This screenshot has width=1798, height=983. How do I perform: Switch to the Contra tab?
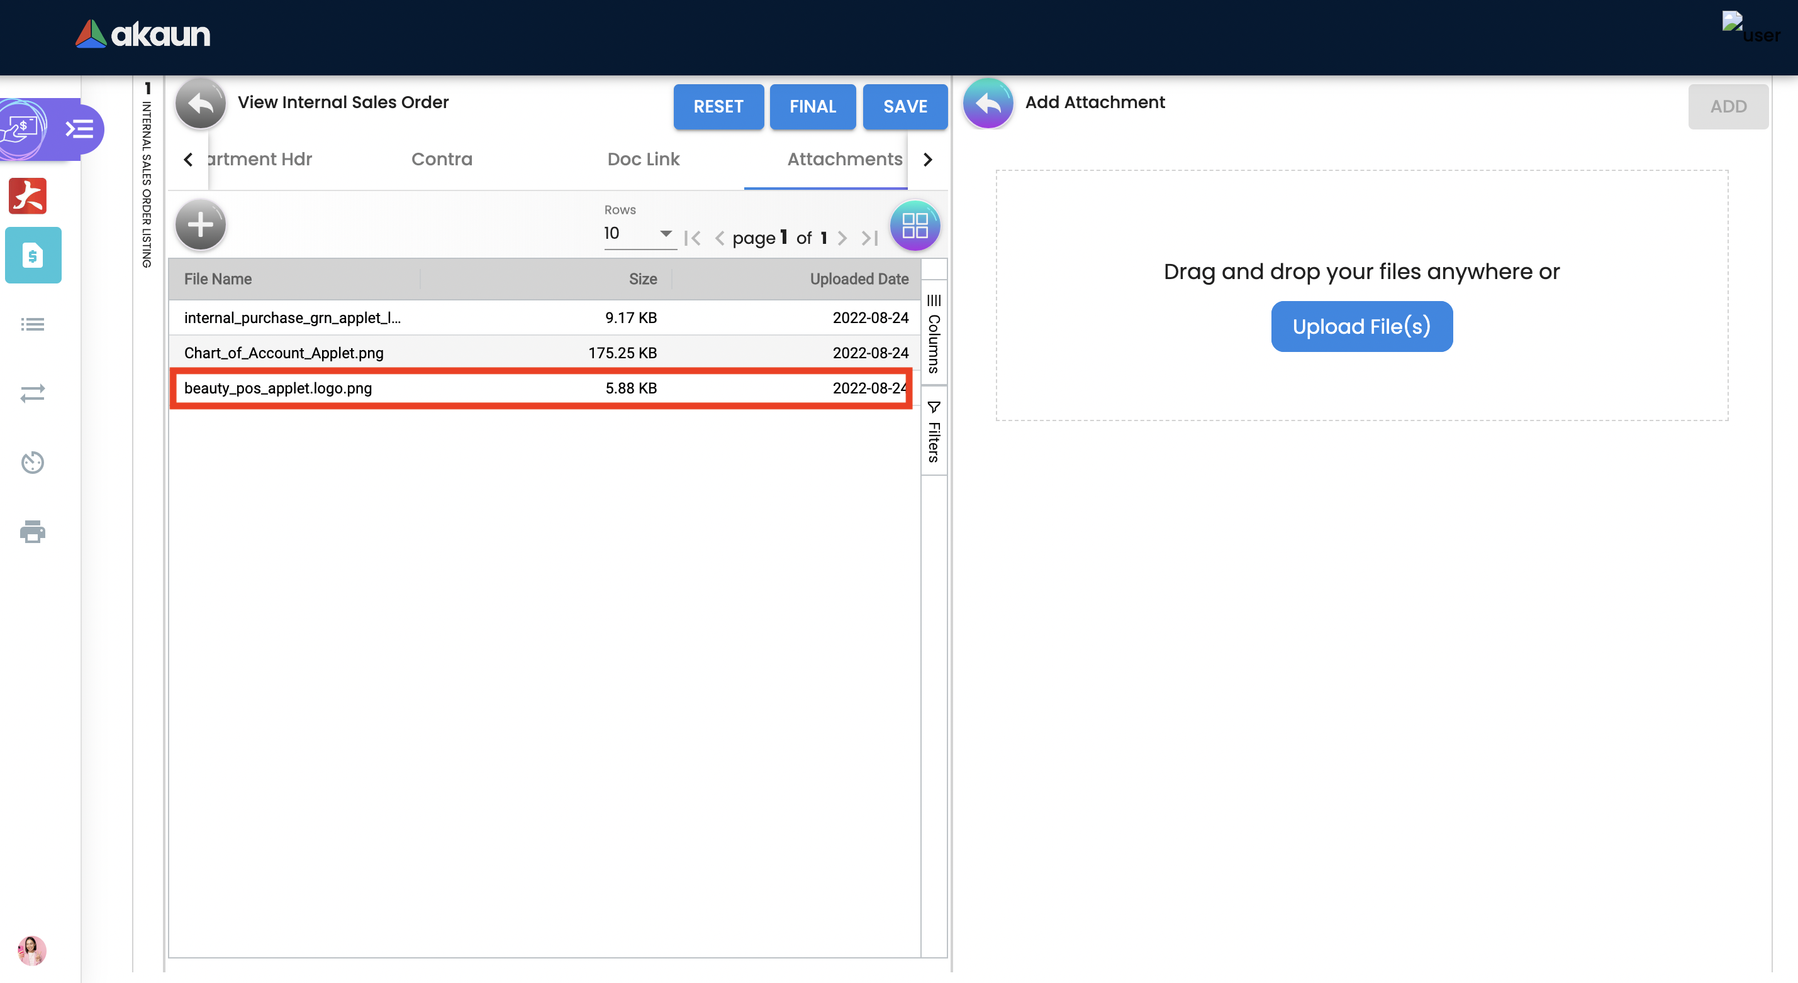click(441, 160)
